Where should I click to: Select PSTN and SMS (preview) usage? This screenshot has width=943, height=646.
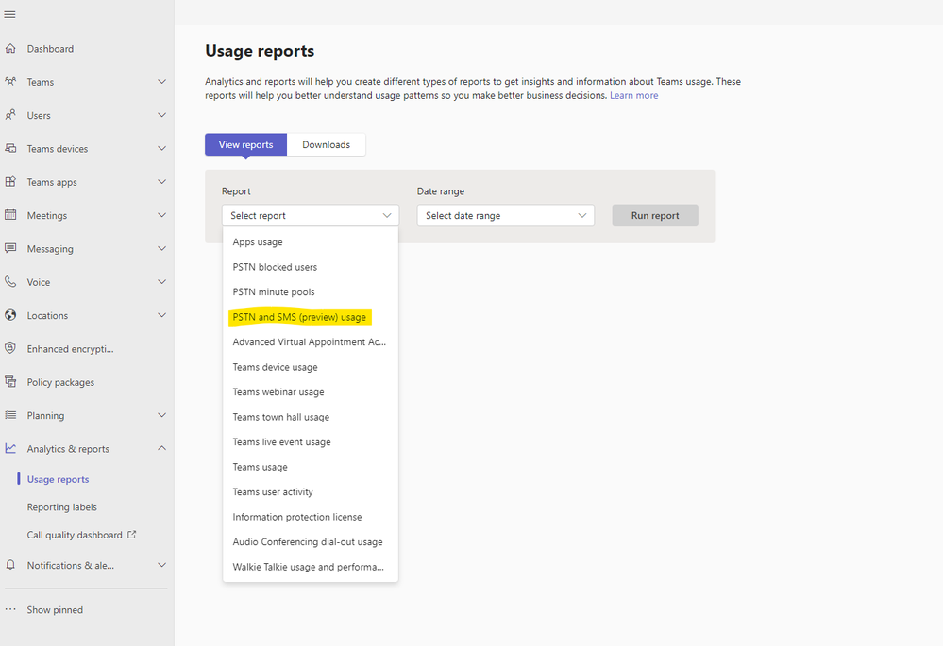click(x=311, y=317)
